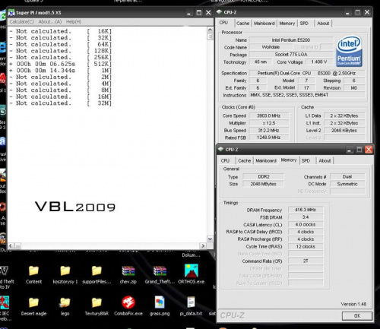Open Help menu in Super PI
The width and height of the screenshot is (380, 329).
[x=74, y=22]
